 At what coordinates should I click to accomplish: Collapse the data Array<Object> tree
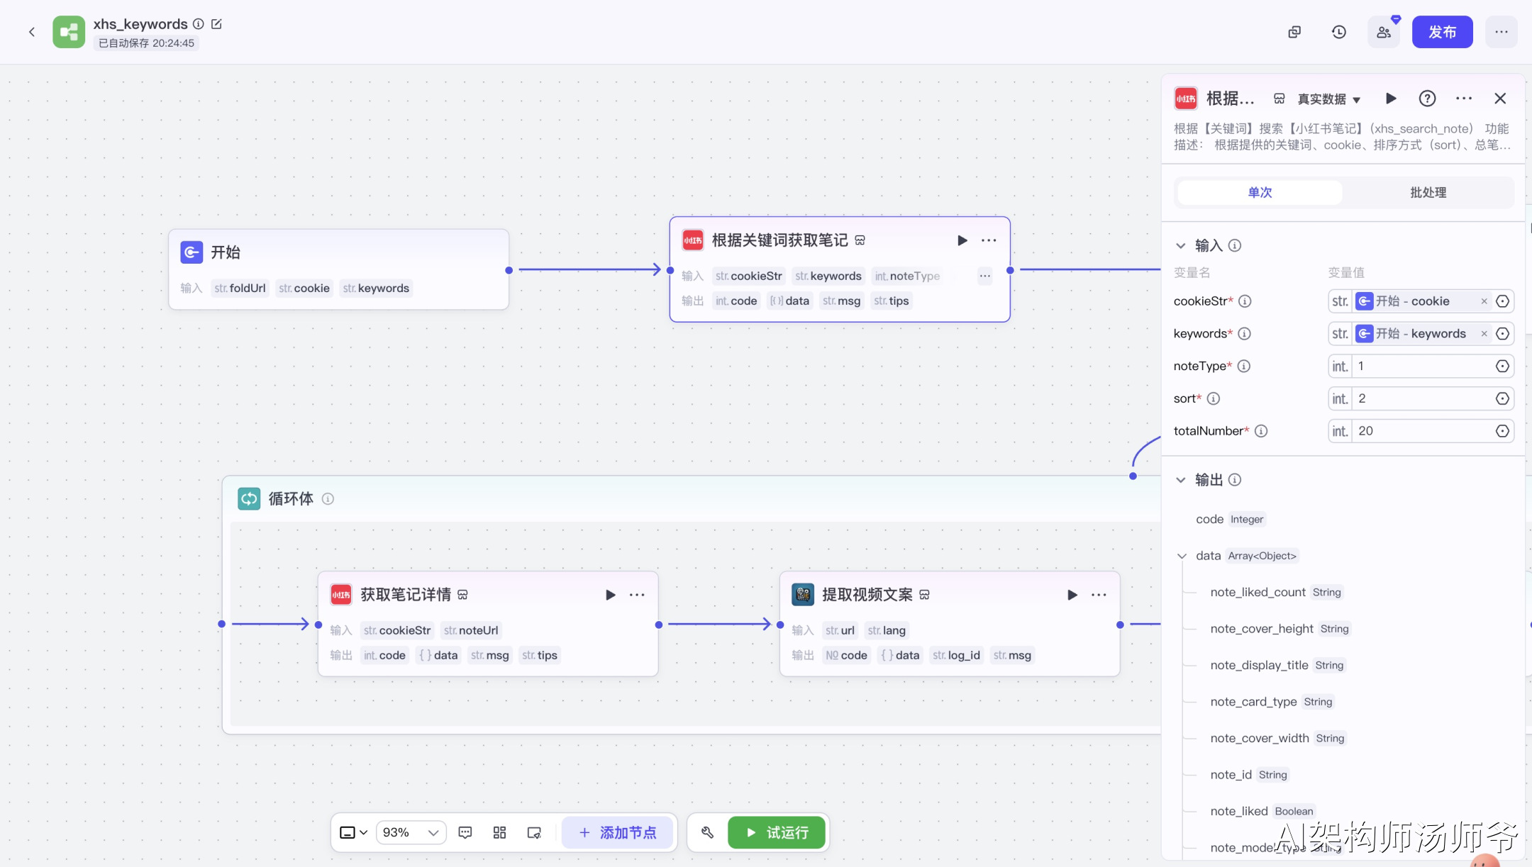point(1182,556)
